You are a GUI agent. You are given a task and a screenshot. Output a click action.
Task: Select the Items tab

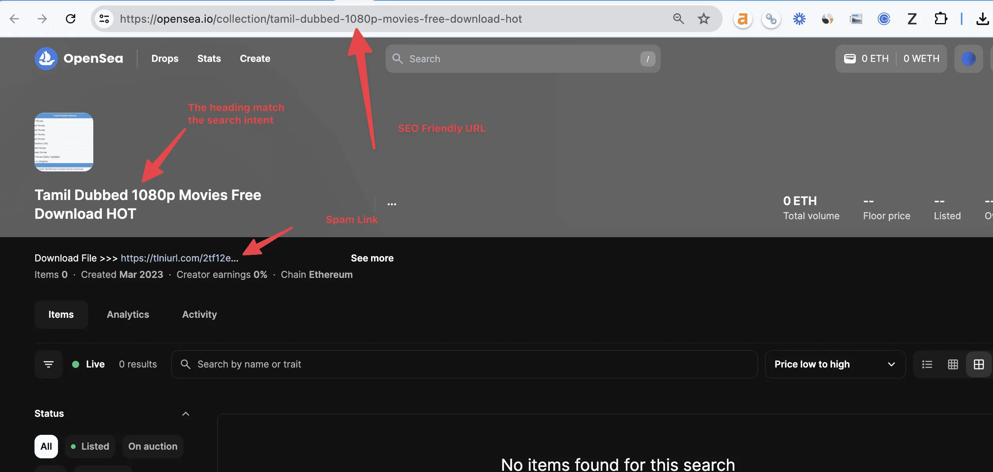(x=61, y=315)
